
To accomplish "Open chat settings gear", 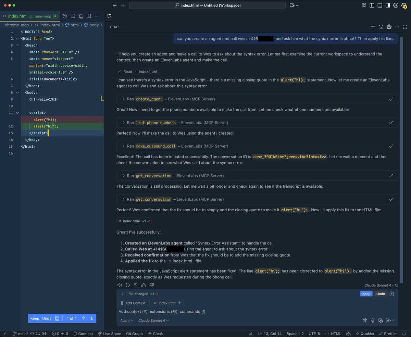I will pyautogui.click(x=389, y=27).
